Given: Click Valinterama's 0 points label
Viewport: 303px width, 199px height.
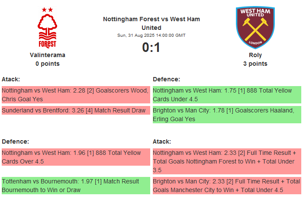Looking at the screenshot, I should (48, 64).
